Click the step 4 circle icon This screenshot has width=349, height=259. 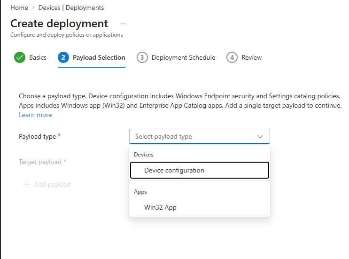[x=232, y=57]
